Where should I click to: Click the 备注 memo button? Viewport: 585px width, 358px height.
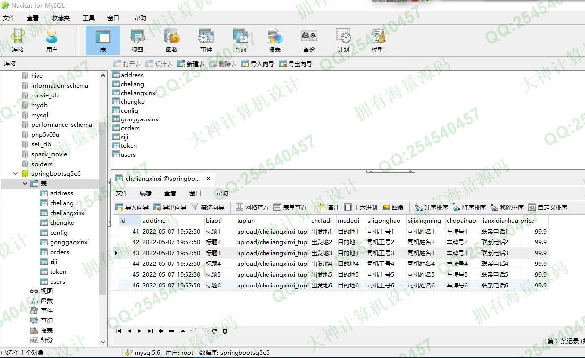click(329, 207)
